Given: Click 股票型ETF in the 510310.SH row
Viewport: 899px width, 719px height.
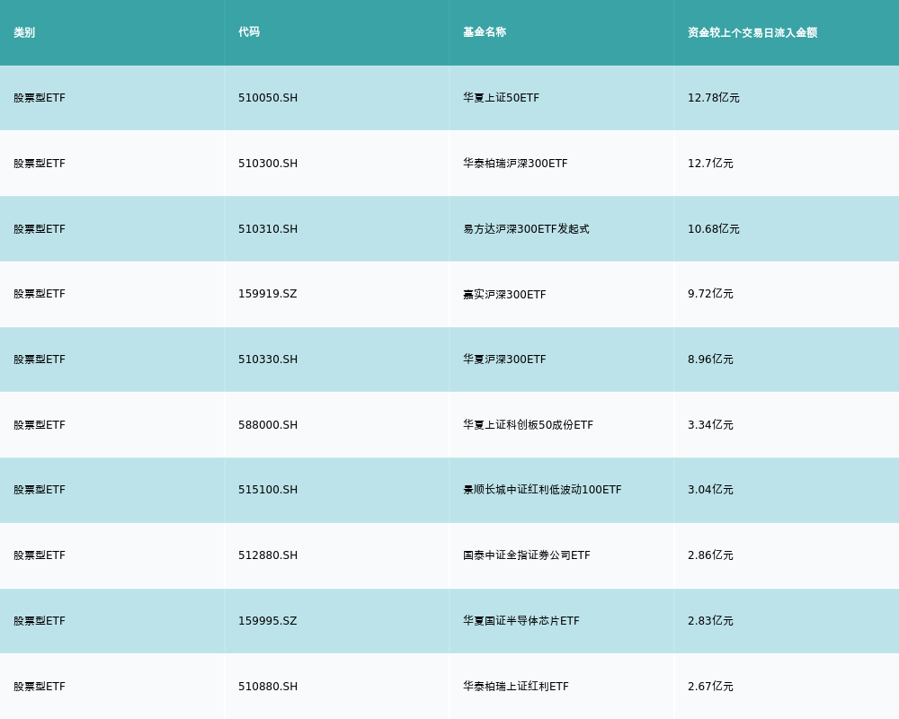Looking at the screenshot, I should pyautogui.click(x=40, y=229).
